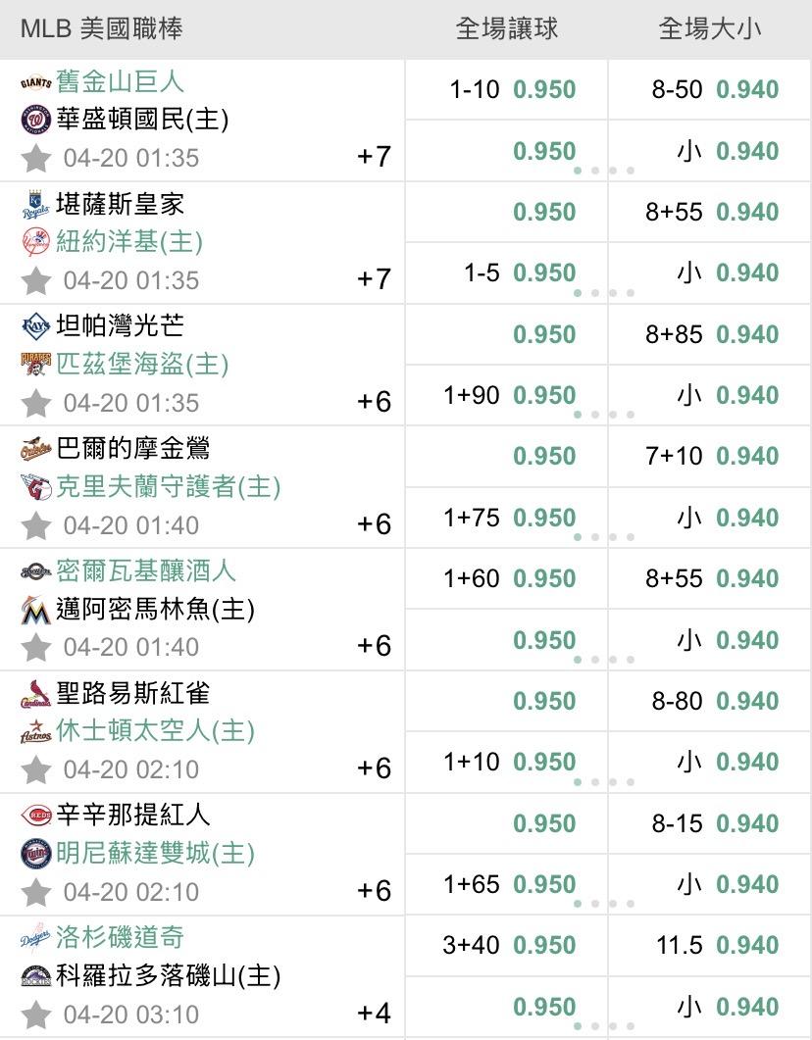Viewport: 812px width, 1040px height.
Task: Click the Tampa Bay Rays logo
Action: point(35,326)
